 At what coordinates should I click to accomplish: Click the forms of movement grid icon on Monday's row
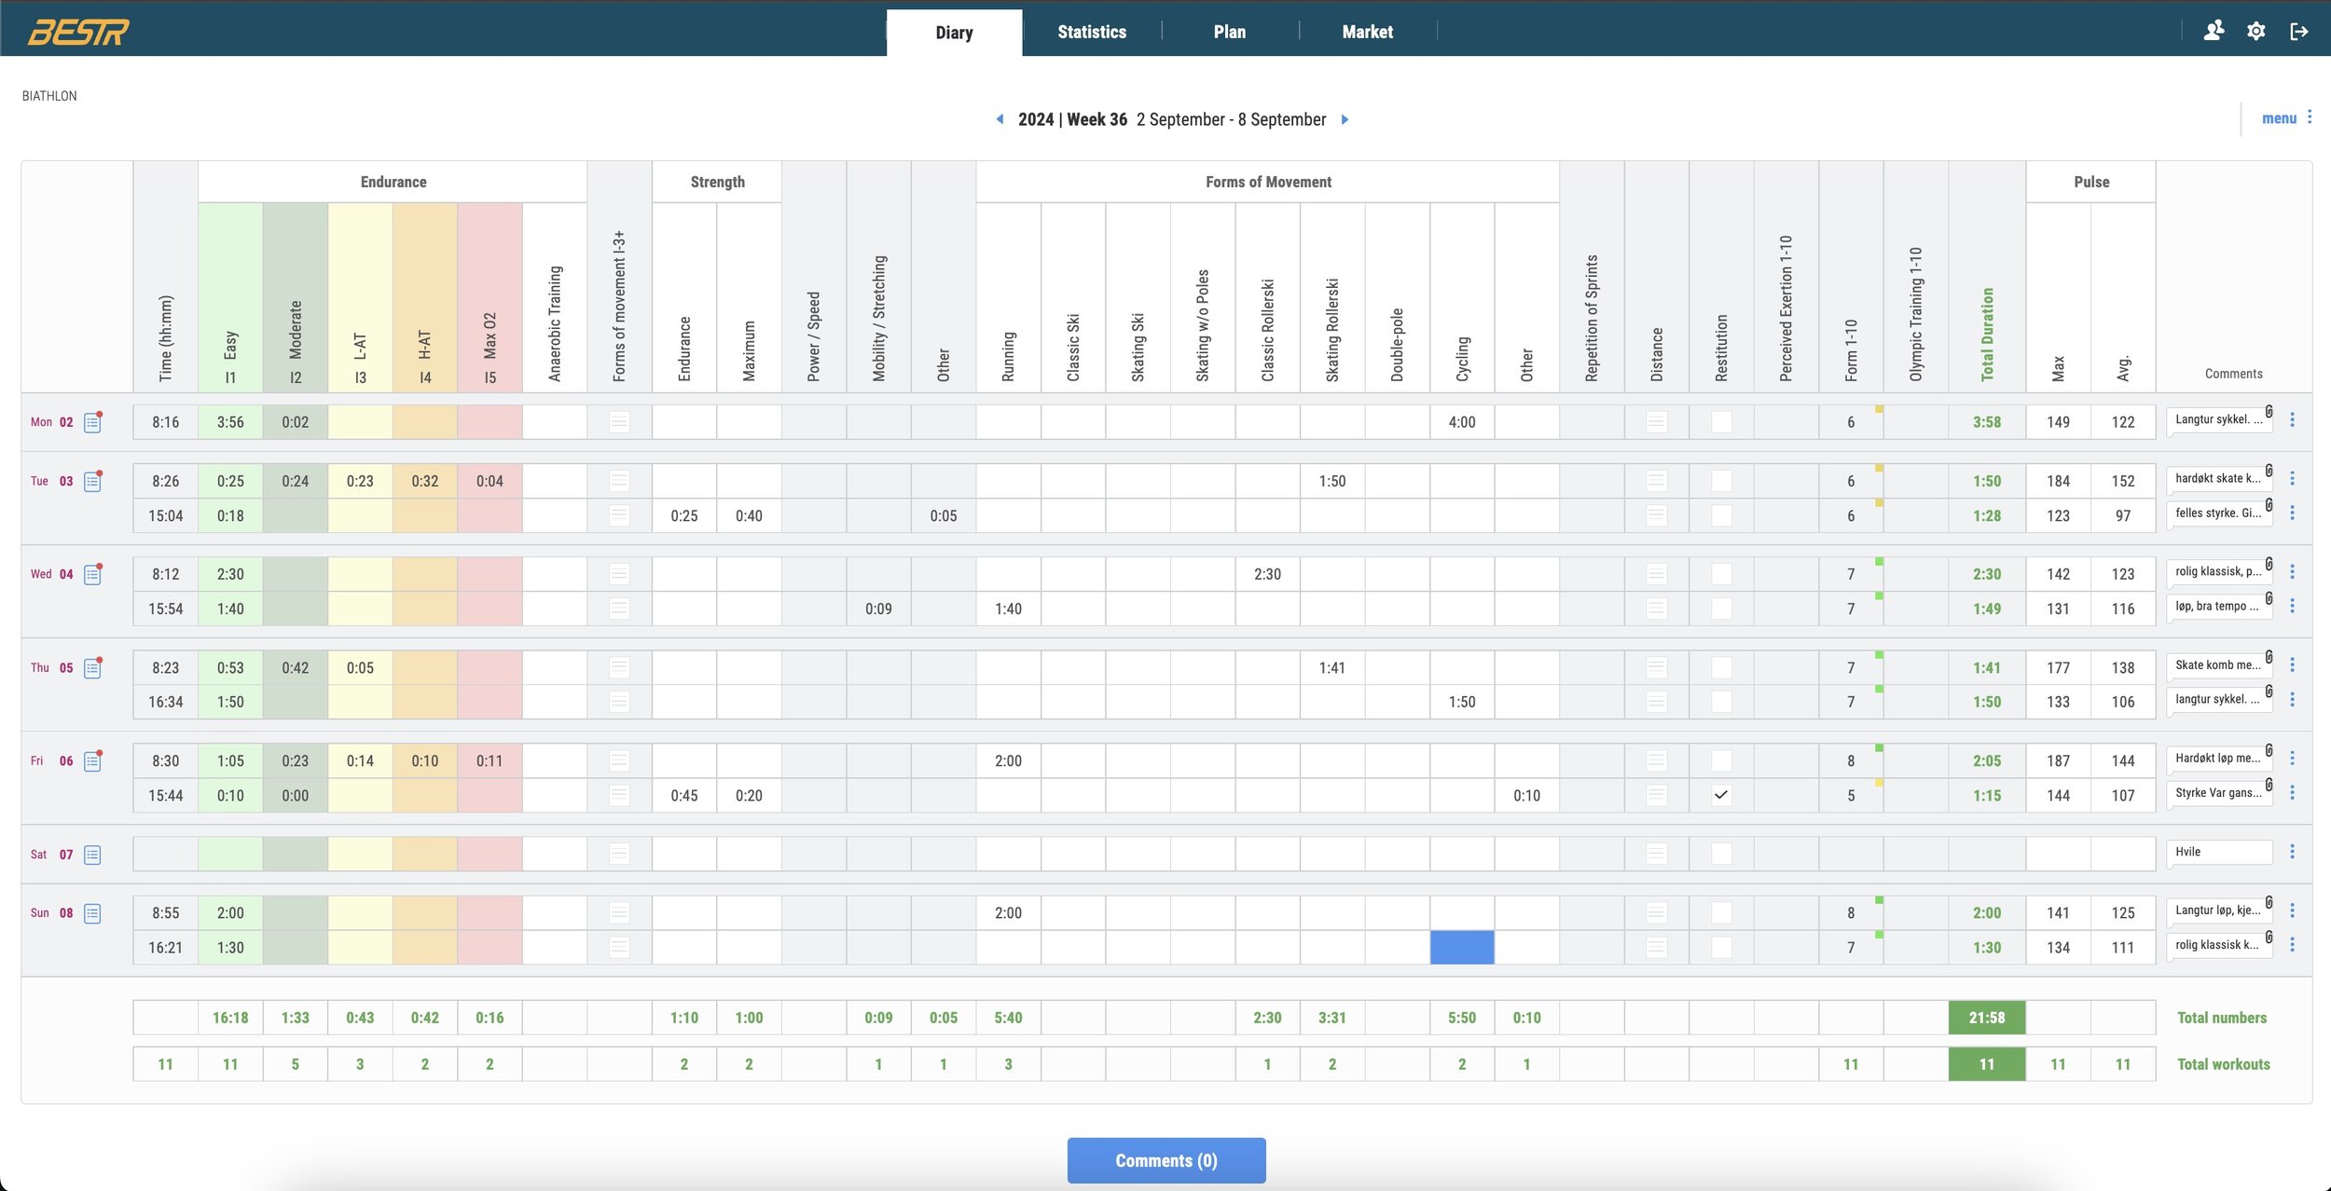pyautogui.click(x=619, y=421)
